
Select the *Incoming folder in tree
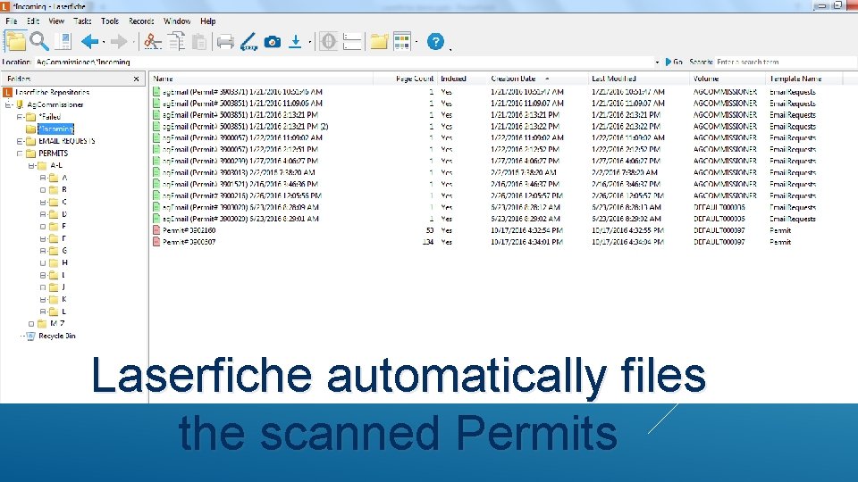55,129
